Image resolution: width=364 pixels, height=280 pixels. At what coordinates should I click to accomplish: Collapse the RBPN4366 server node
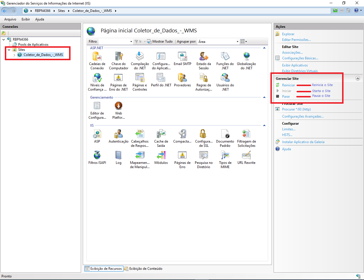3,39
